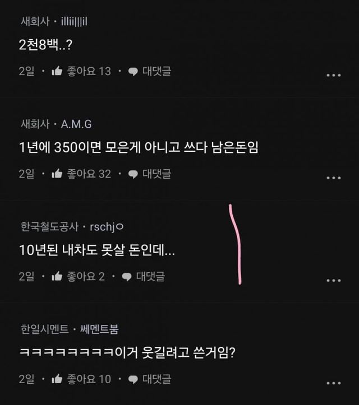The width and height of the screenshot is (359, 405).
Task: Like the 한국철도공사 comment with thumbs-up icon
Action: 57,276
